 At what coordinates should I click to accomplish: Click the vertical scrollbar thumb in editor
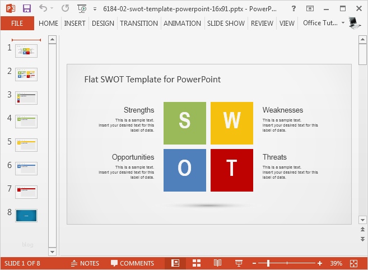[x=362, y=54]
